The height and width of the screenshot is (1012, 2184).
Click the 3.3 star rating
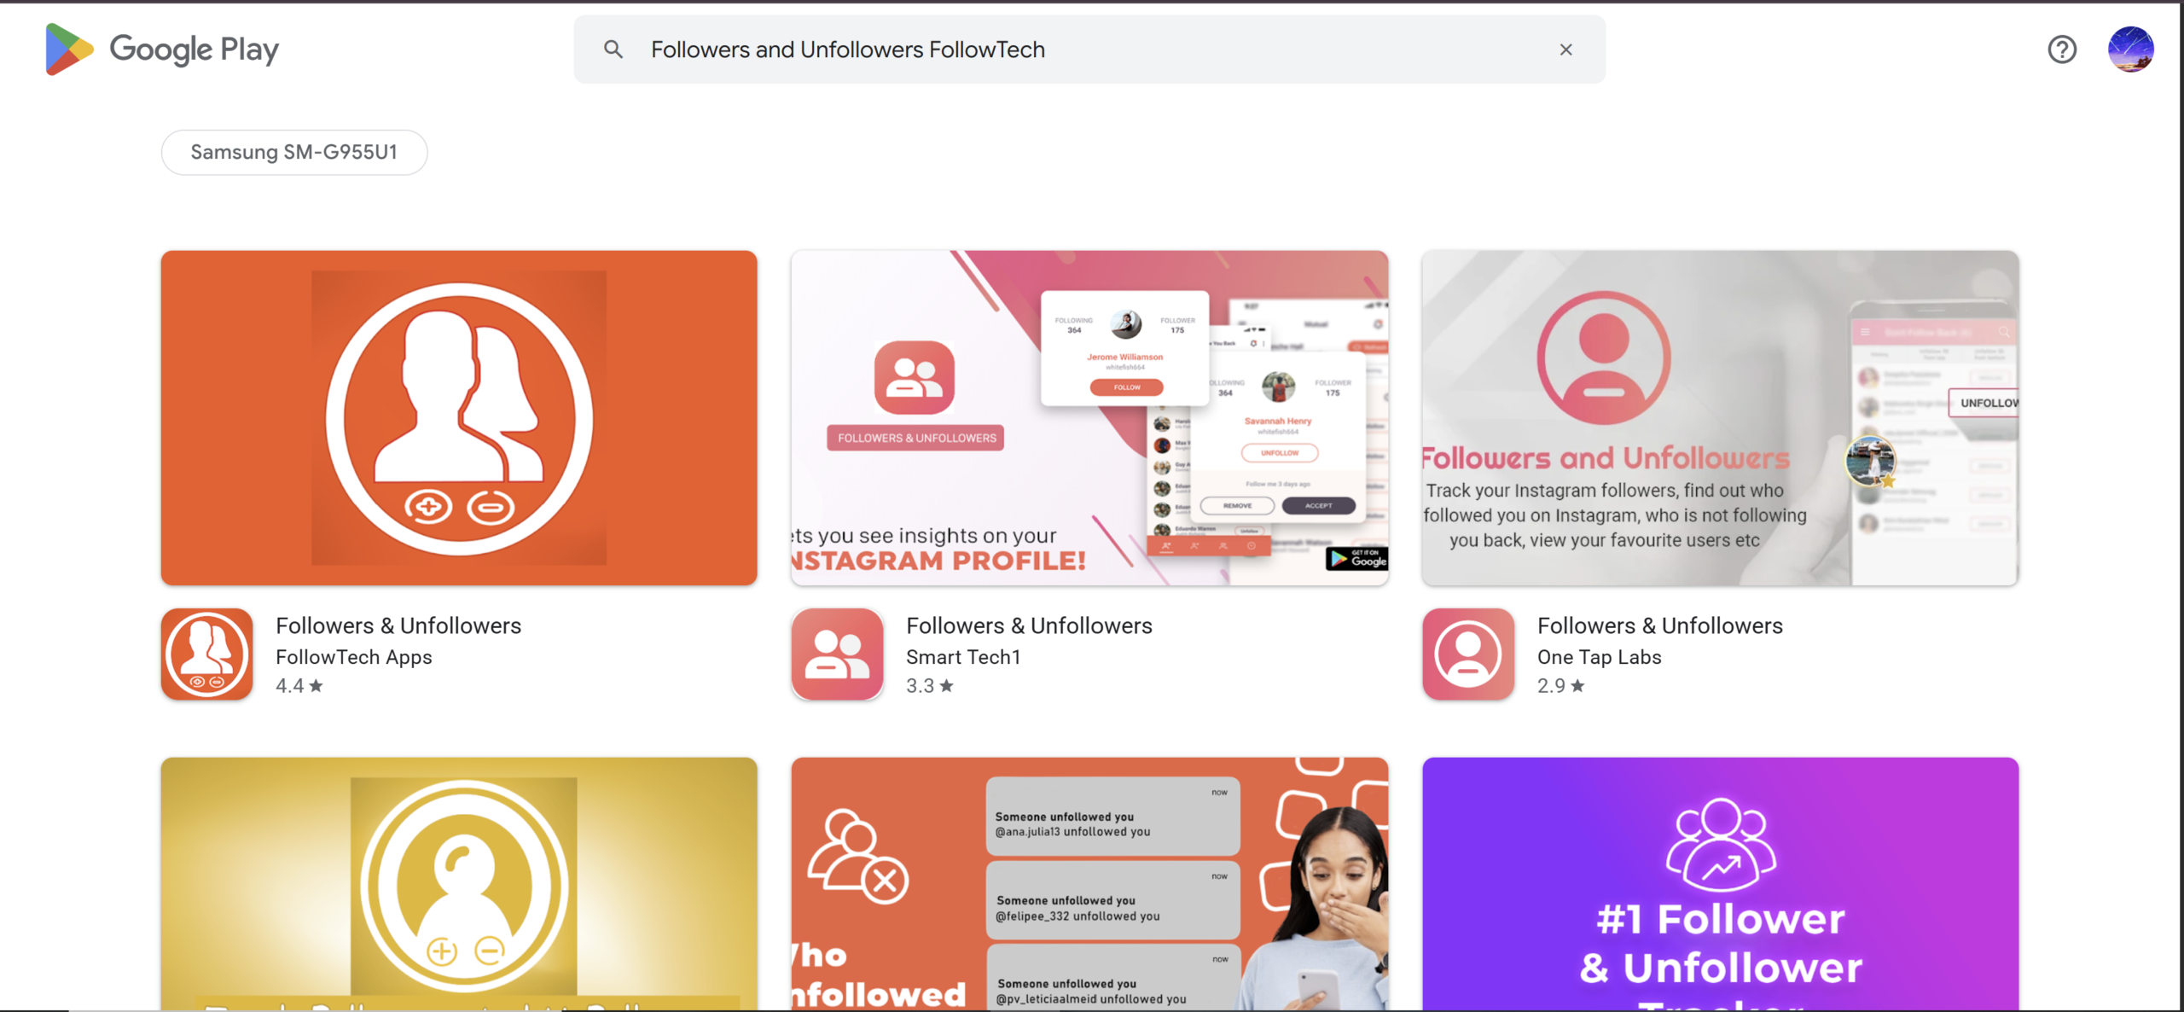[x=930, y=685]
